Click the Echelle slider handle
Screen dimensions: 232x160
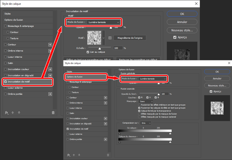click(100, 48)
